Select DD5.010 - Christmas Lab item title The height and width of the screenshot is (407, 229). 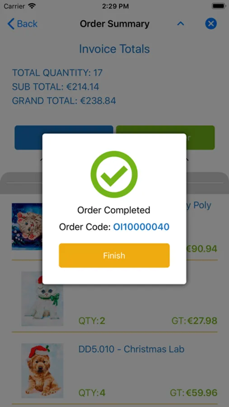click(x=131, y=349)
